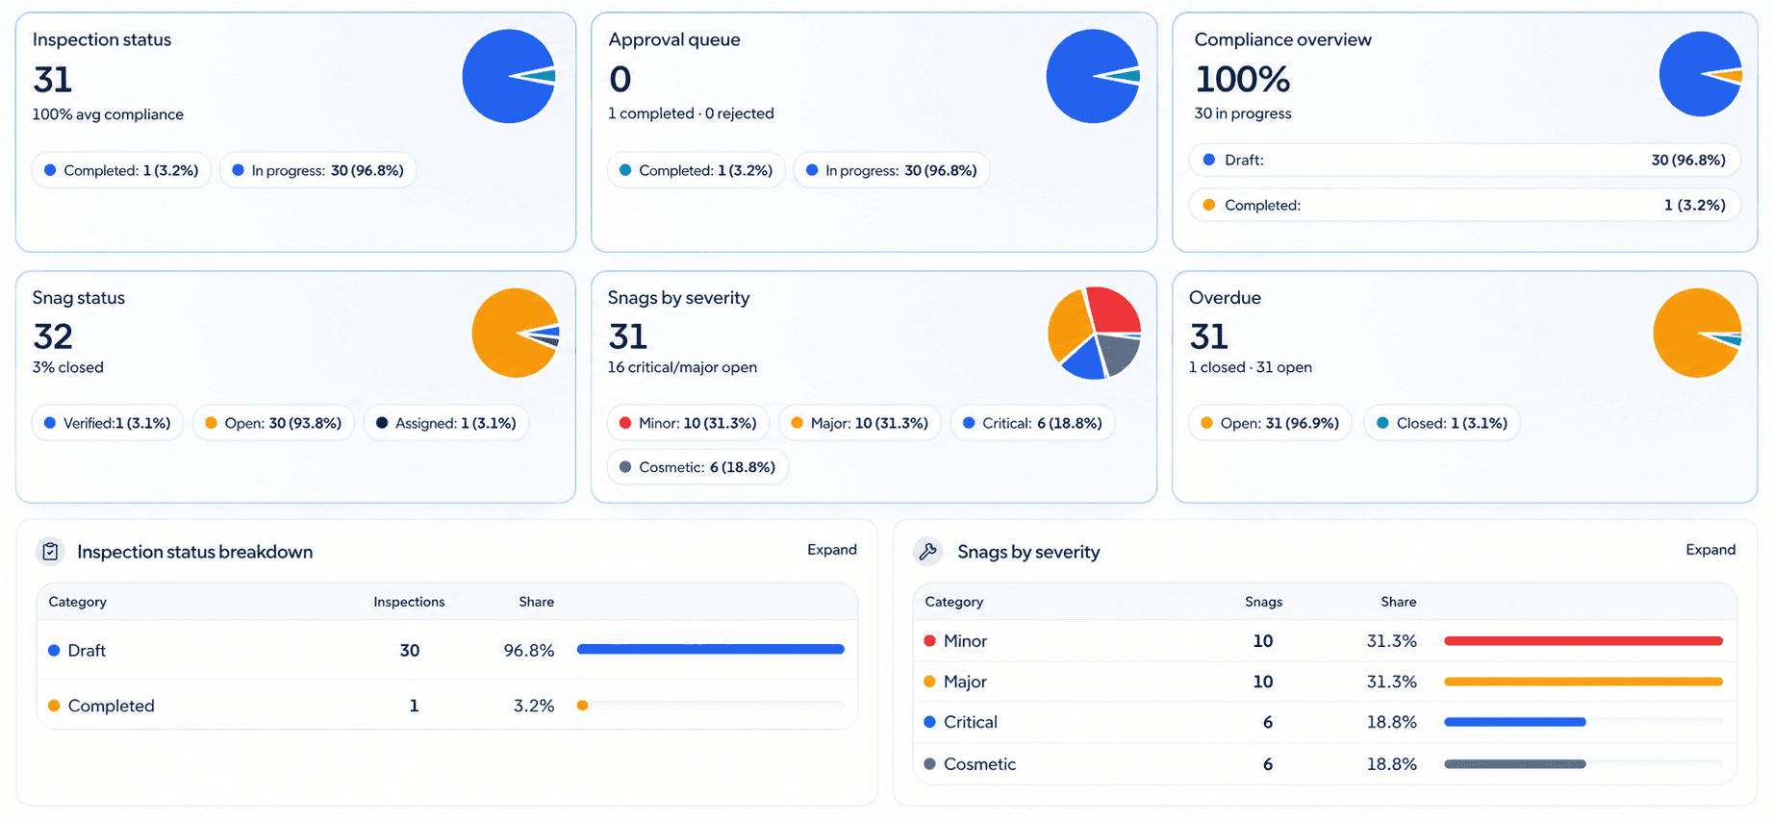Click the Minor label in the snags table

tap(965, 641)
